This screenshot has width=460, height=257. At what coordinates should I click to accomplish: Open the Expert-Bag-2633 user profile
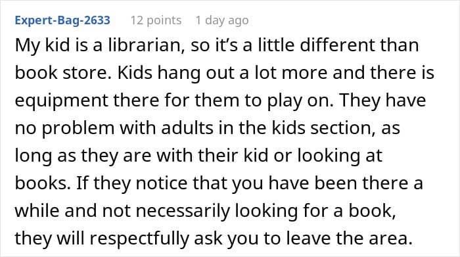pyautogui.click(x=62, y=20)
